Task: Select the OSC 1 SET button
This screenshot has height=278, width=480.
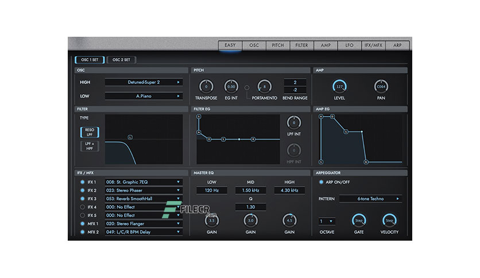Action: [x=90, y=60]
